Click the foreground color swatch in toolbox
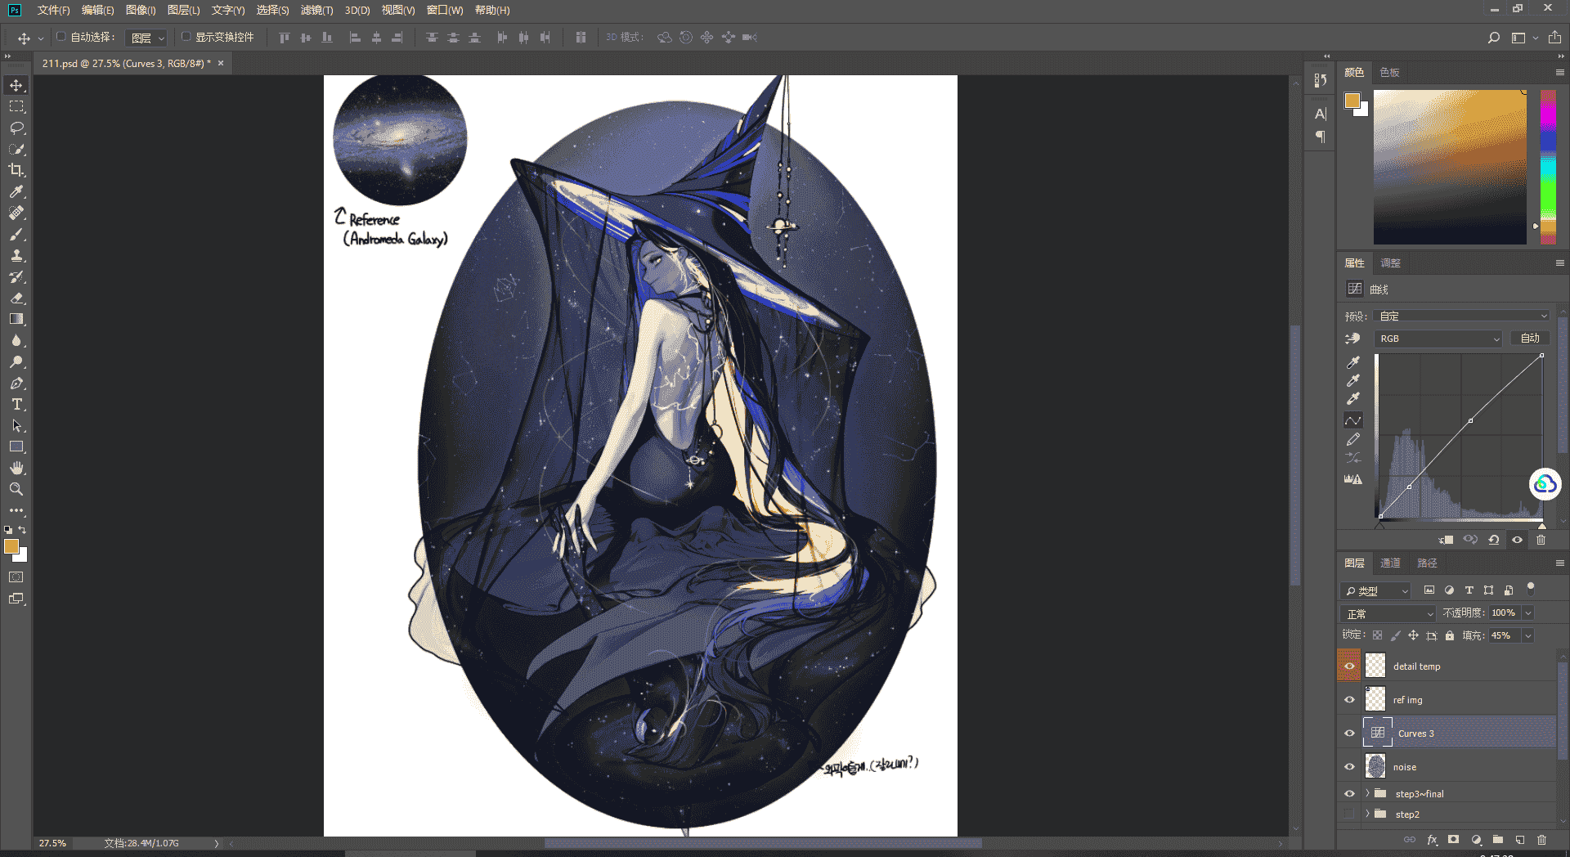 [11, 546]
